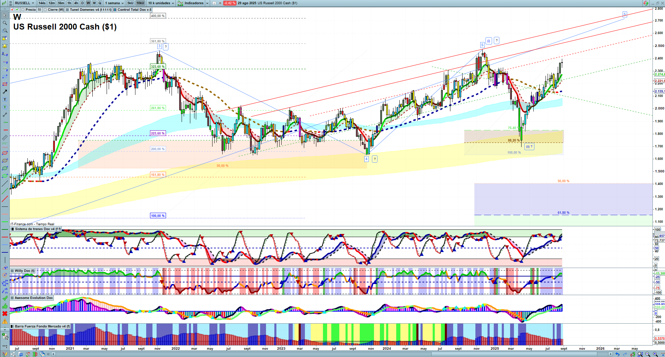
Task: Select the text bubble comment tool
Action: (x=5, y=107)
